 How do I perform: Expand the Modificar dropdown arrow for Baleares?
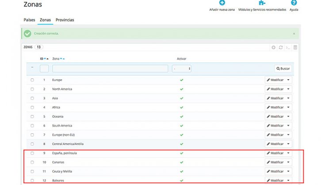tap(289, 181)
